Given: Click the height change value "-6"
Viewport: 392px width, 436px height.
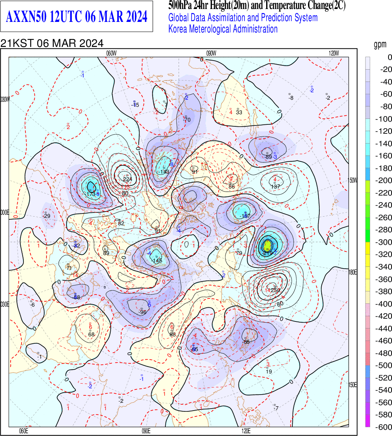Looking at the screenshot, I should coord(32,305).
